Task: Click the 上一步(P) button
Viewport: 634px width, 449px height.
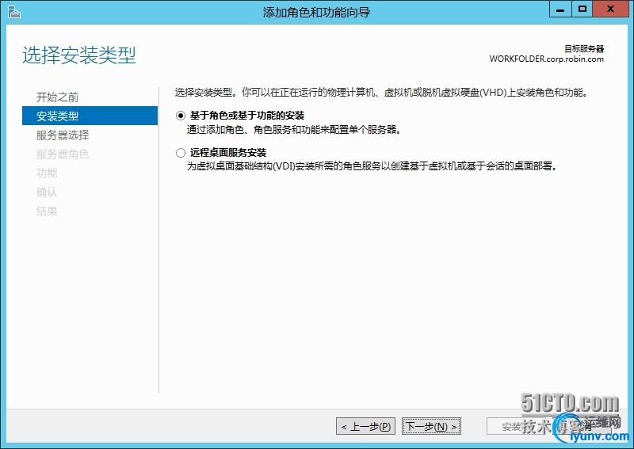Action: [x=365, y=426]
